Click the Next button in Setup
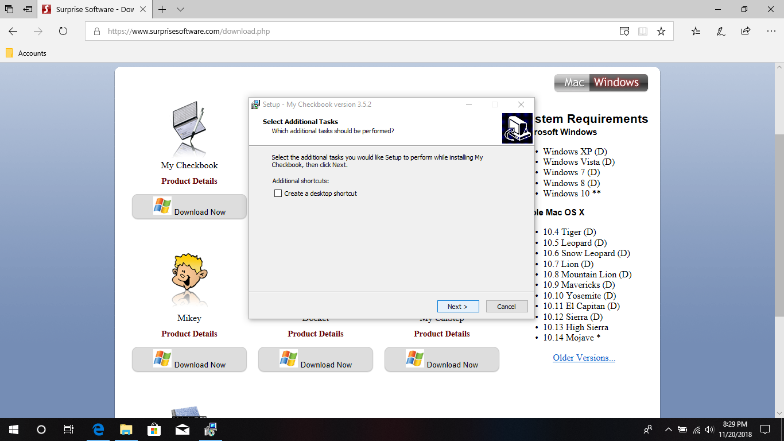The width and height of the screenshot is (784, 441). [x=457, y=307]
